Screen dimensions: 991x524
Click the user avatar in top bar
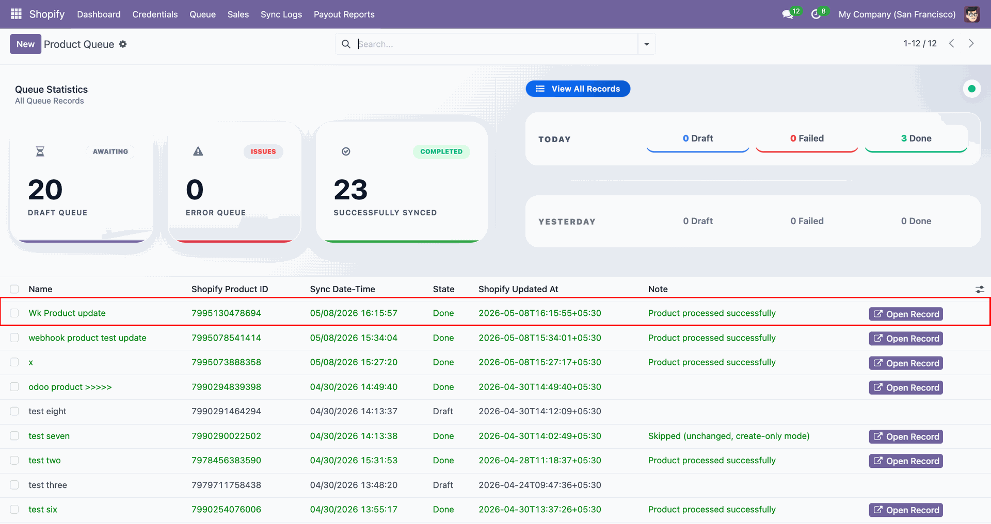(972, 14)
